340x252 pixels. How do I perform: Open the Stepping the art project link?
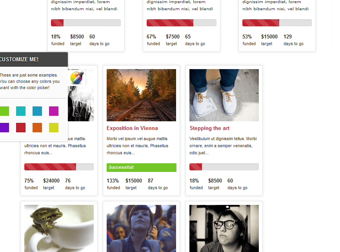pyautogui.click(x=209, y=128)
